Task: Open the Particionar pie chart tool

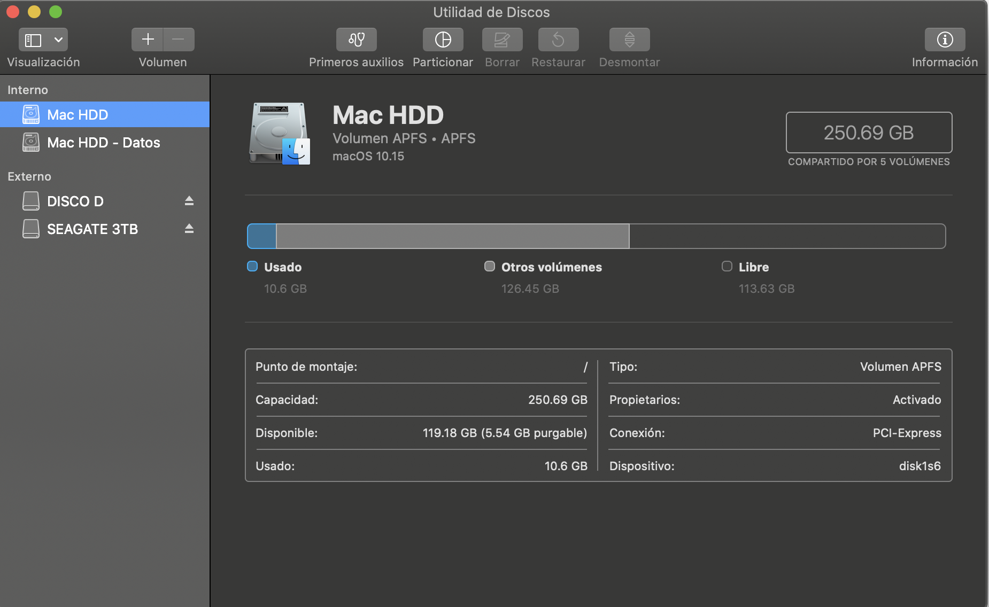Action: [443, 40]
